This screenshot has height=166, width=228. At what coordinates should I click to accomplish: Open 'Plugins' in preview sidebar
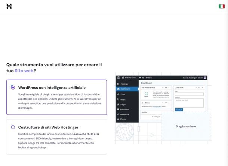[122, 119]
